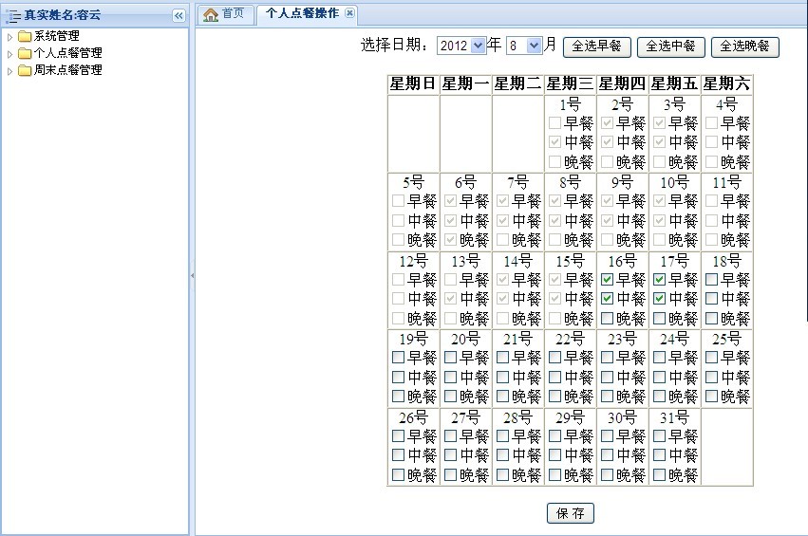Check 晚餐 for the 16号
The width and height of the screenshot is (808, 536).
607,318
